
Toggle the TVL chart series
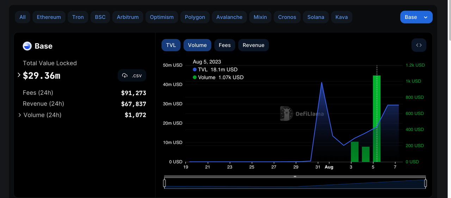tap(171, 45)
